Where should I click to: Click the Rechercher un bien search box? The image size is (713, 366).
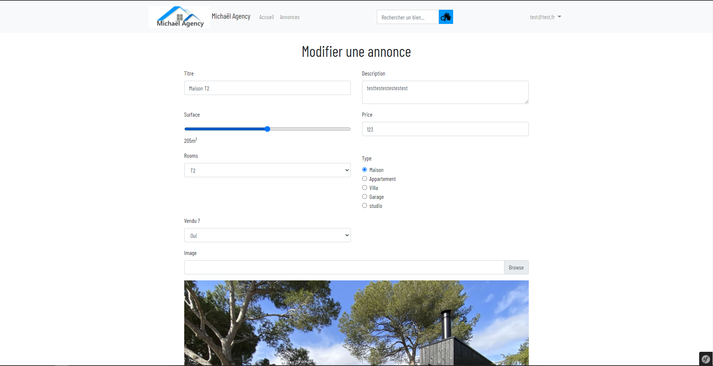click(407, 17)
